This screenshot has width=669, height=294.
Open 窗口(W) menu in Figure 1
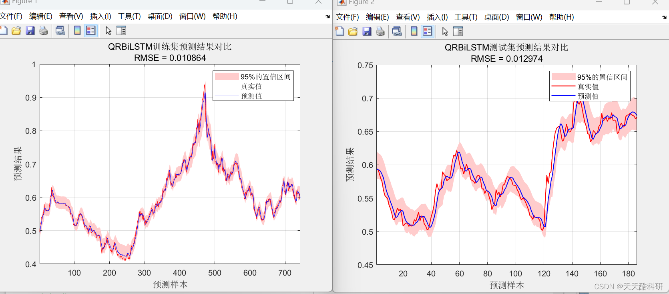(x=193, y=16)
